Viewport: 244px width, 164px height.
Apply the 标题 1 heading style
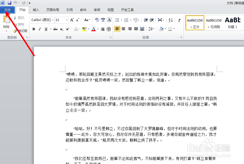232,23
